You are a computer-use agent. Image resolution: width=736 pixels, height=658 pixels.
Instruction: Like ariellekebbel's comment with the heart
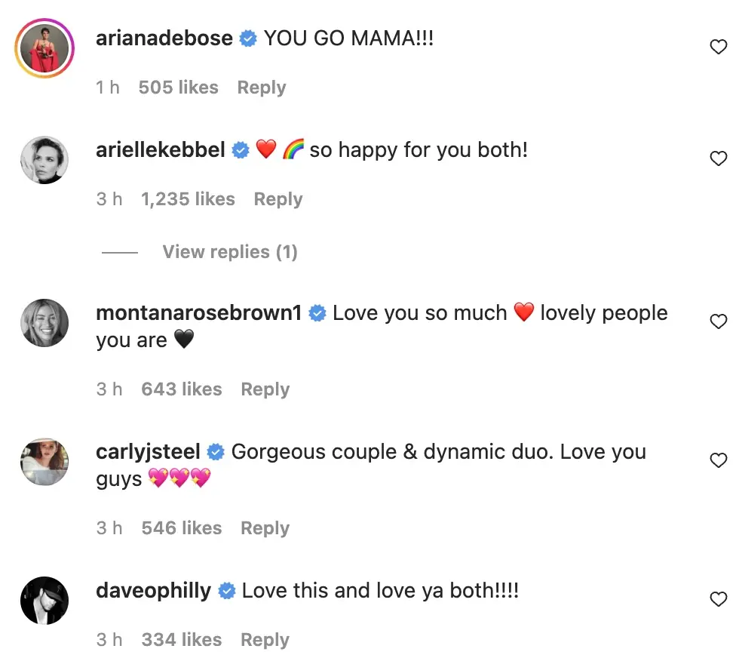tap(719, 158)
